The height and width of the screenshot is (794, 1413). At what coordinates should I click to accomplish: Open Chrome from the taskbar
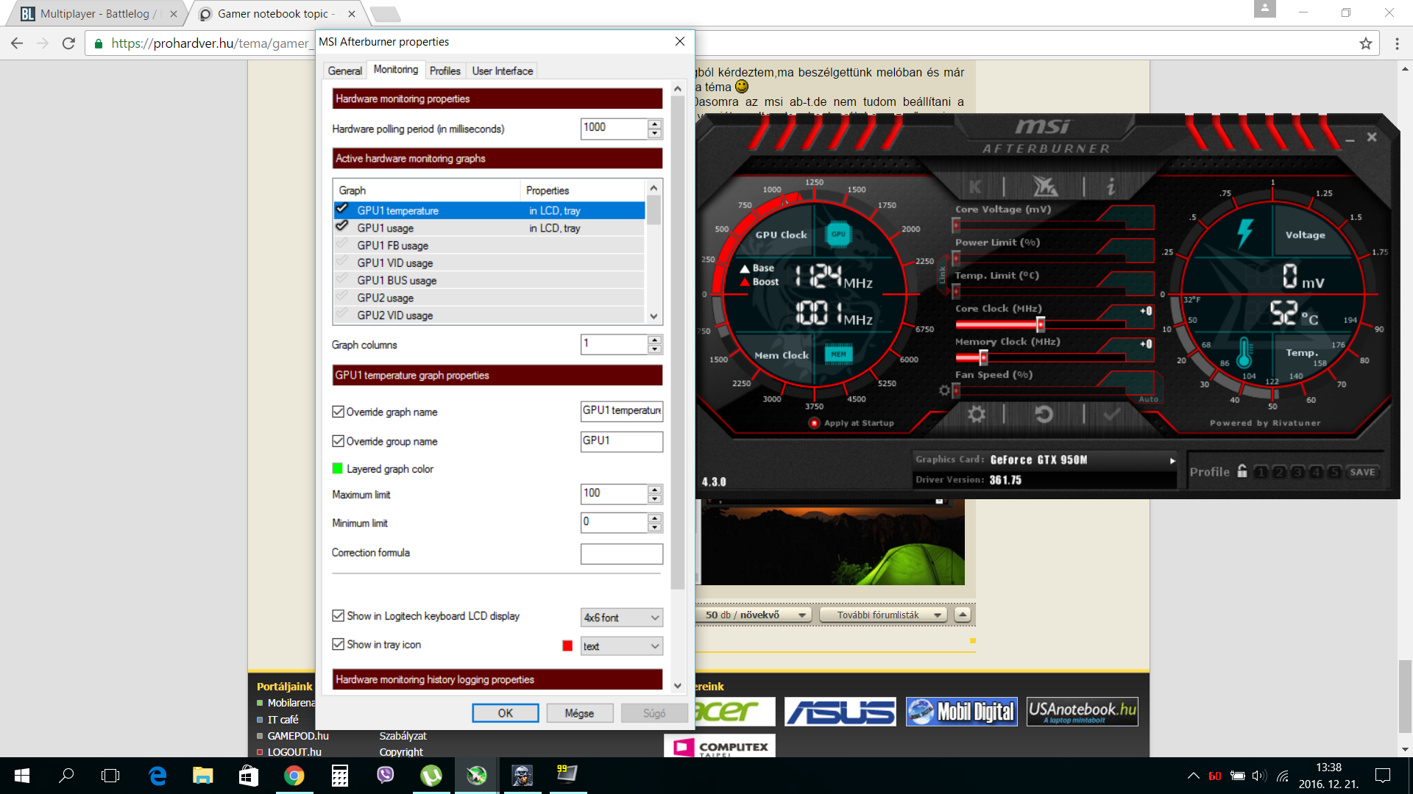pos(294,776)
